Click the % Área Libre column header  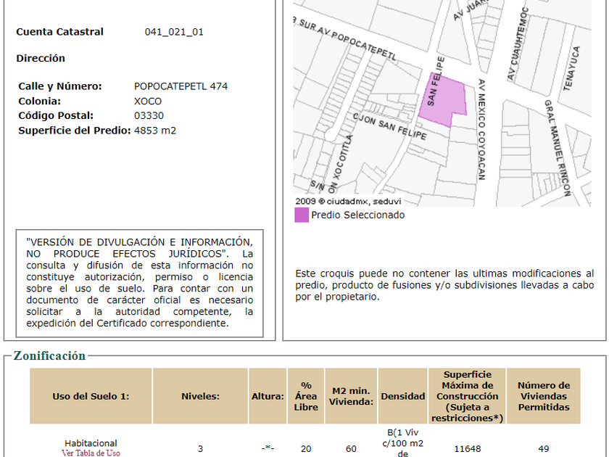pos(306,396)
